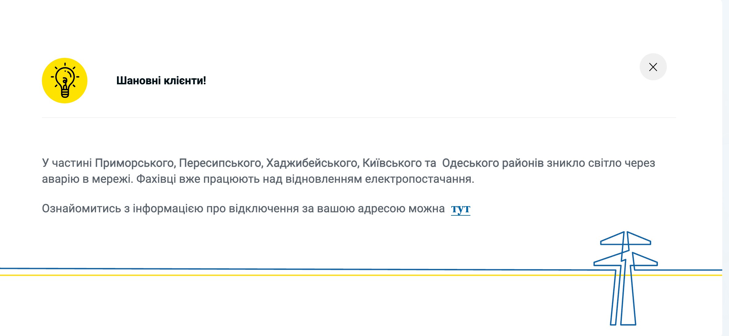Click the word "Хаджибейського" in the notice

[x=313, y=163]
